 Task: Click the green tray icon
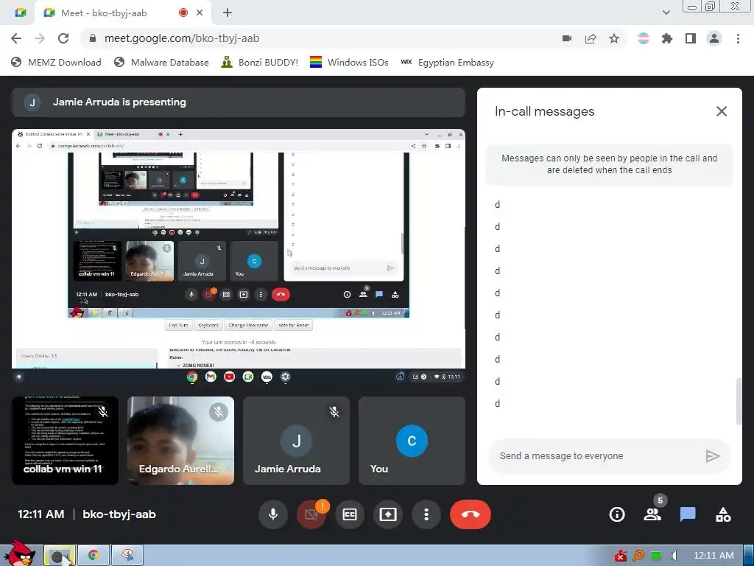pyautogui.click(x=656, y=556)
